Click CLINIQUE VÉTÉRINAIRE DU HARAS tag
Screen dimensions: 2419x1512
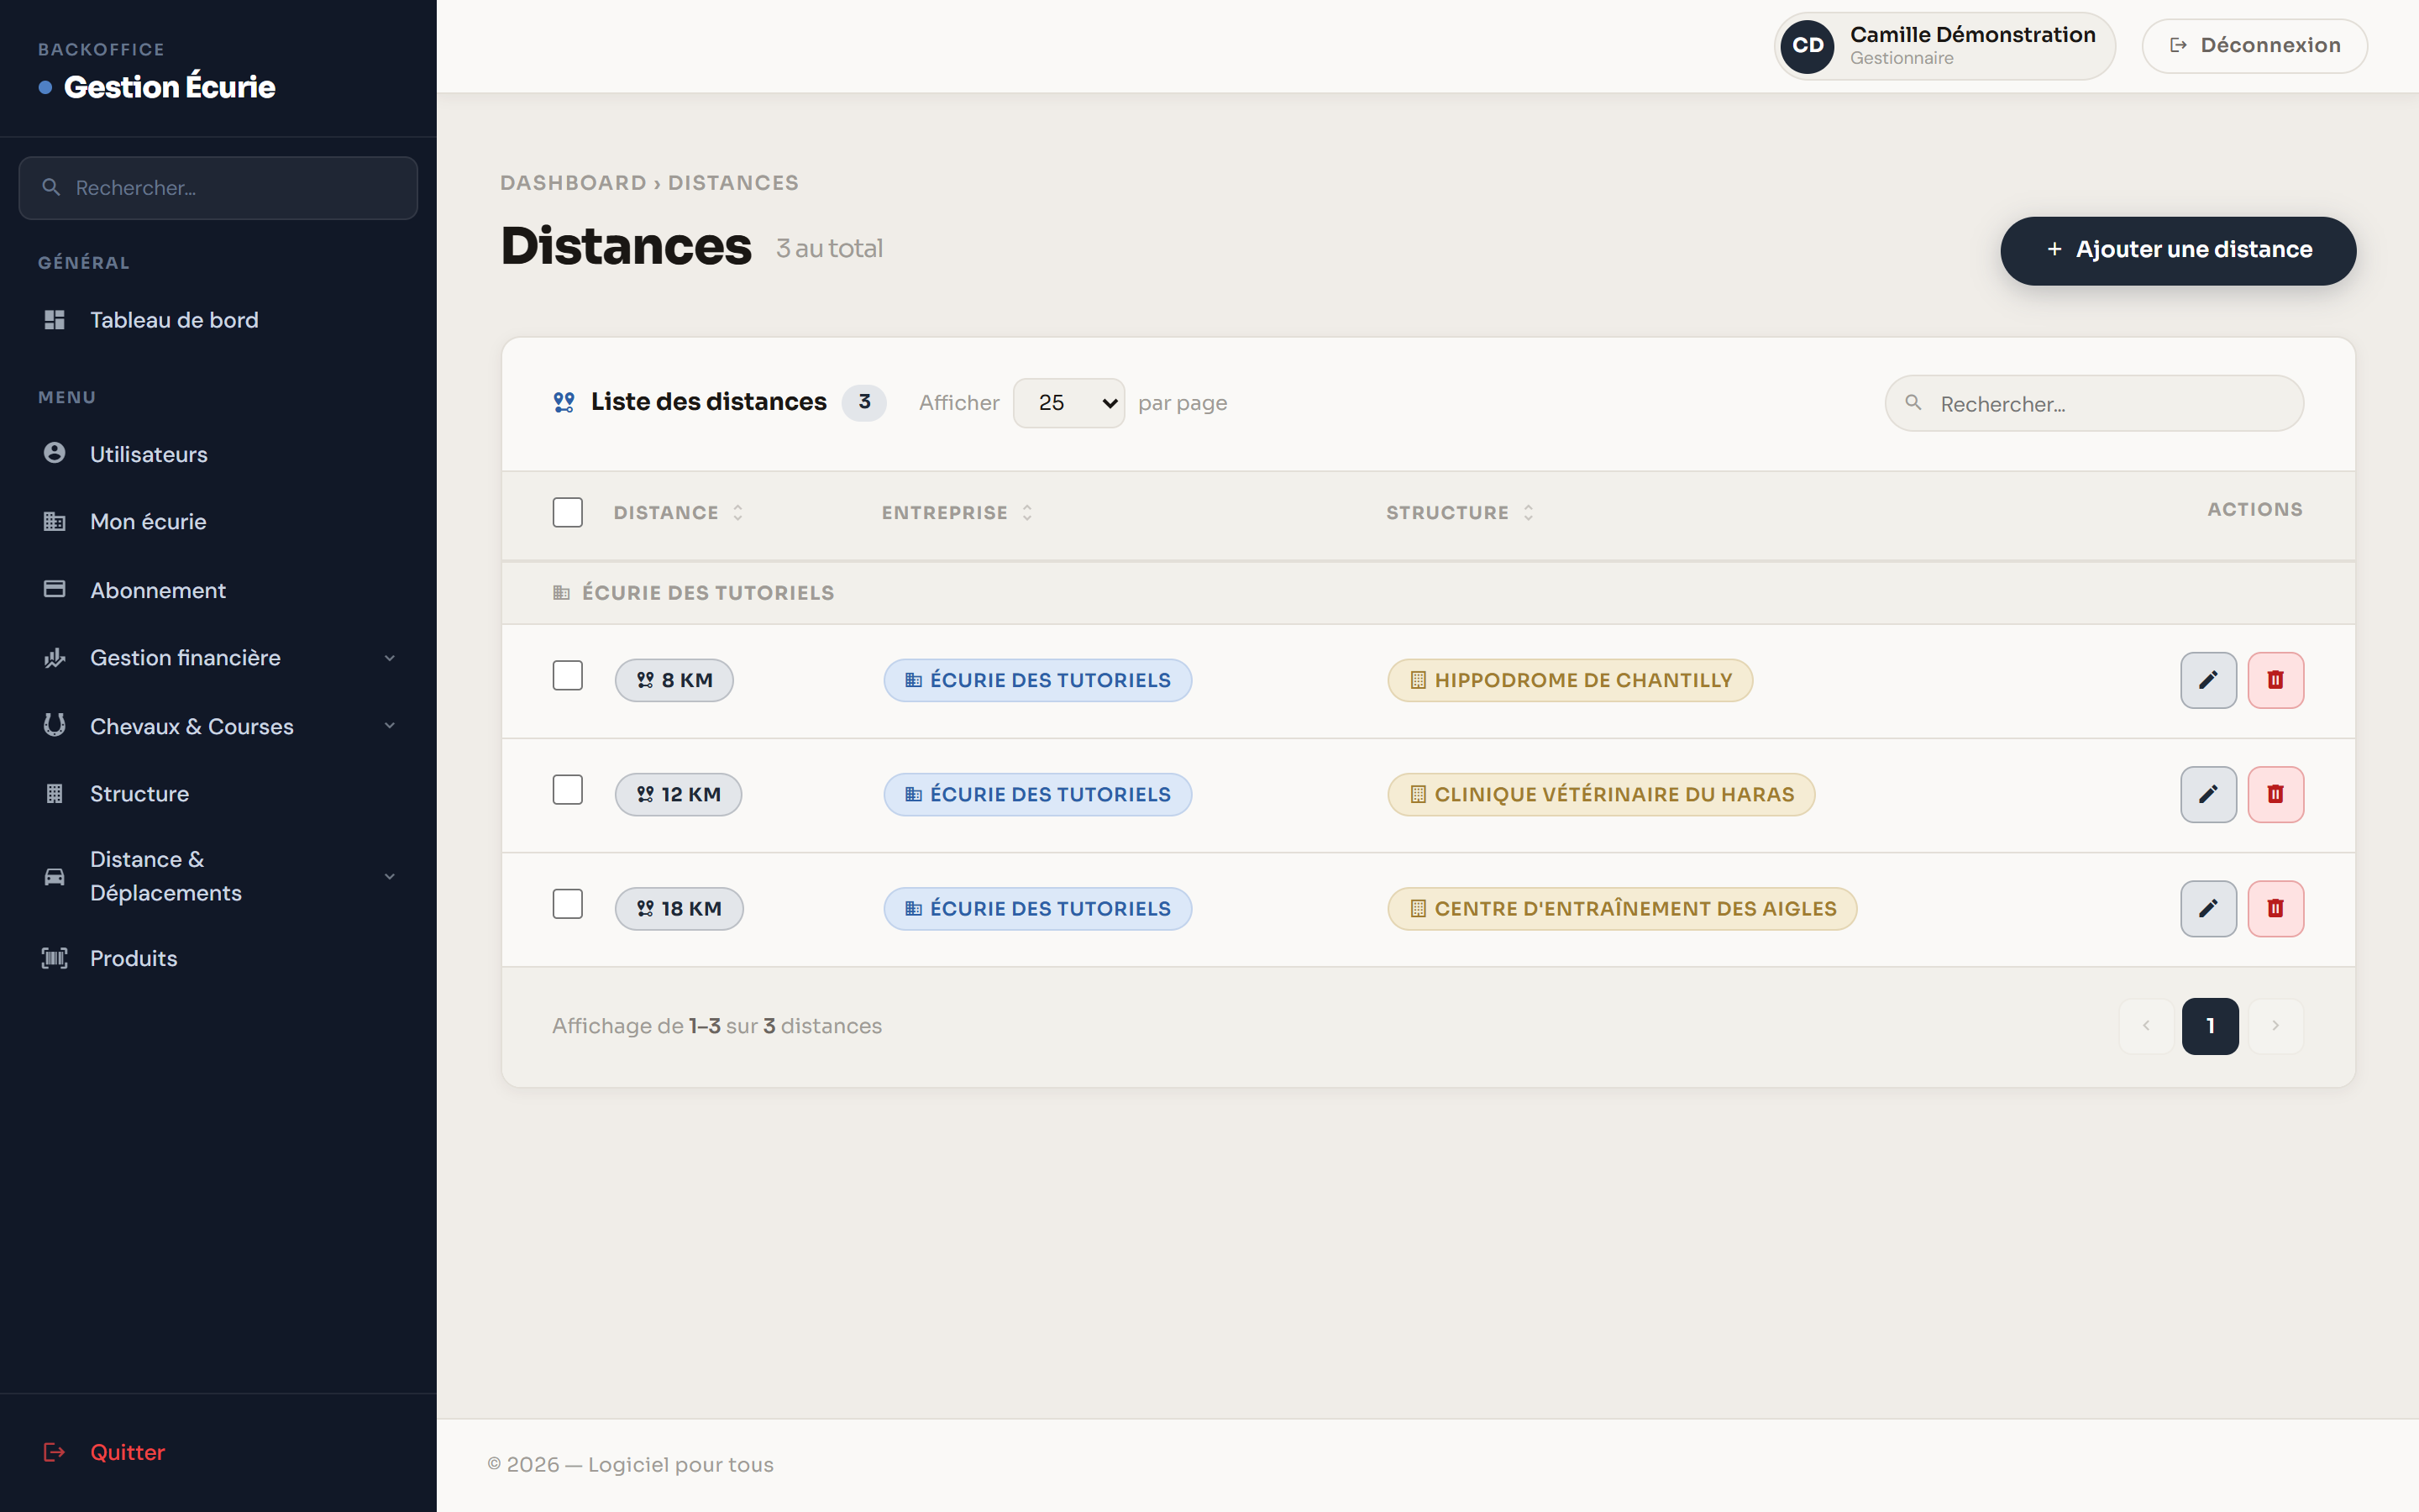click(1600, 794)
